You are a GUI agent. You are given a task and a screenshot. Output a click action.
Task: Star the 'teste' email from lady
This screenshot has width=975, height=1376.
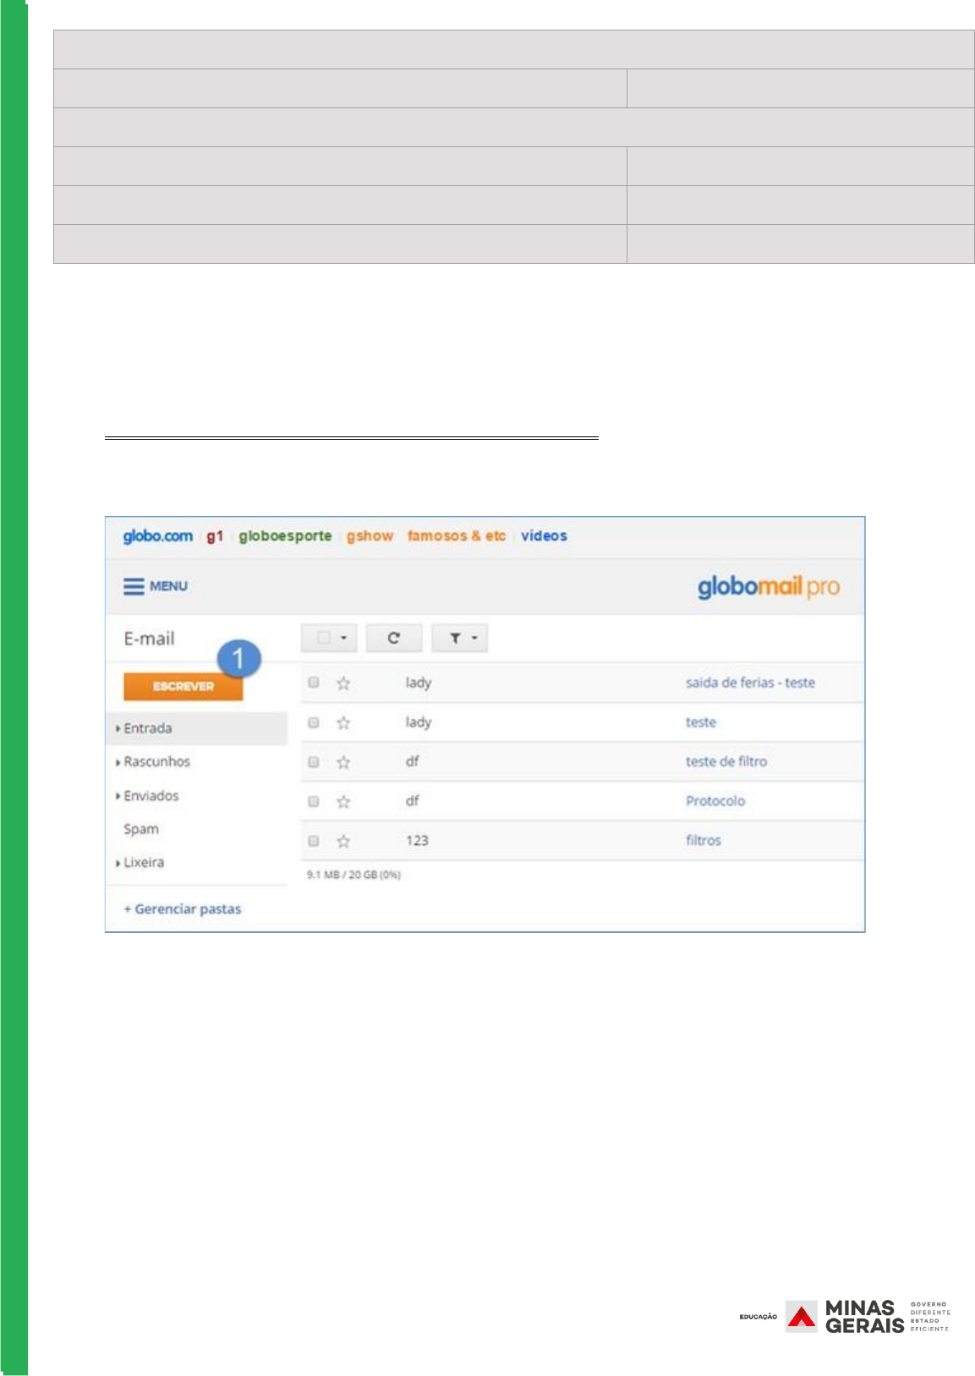click(343, 723)
